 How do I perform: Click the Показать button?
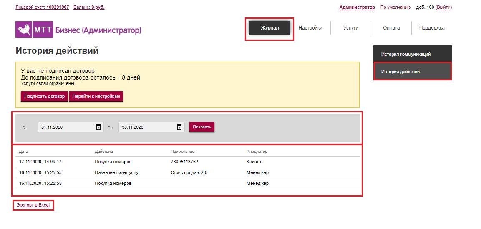202,127
